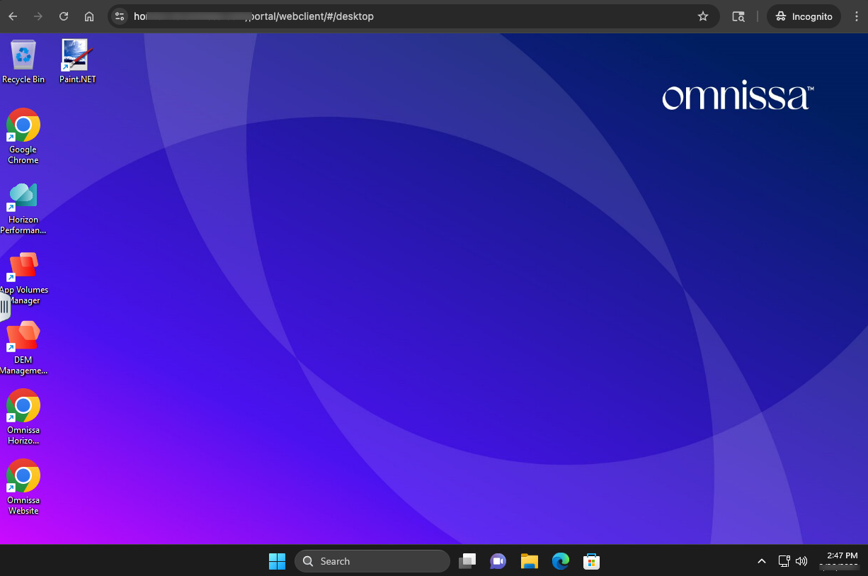868x576 pixels.
Task: Bookmark this page with the star icon
Action: [703, 16]
